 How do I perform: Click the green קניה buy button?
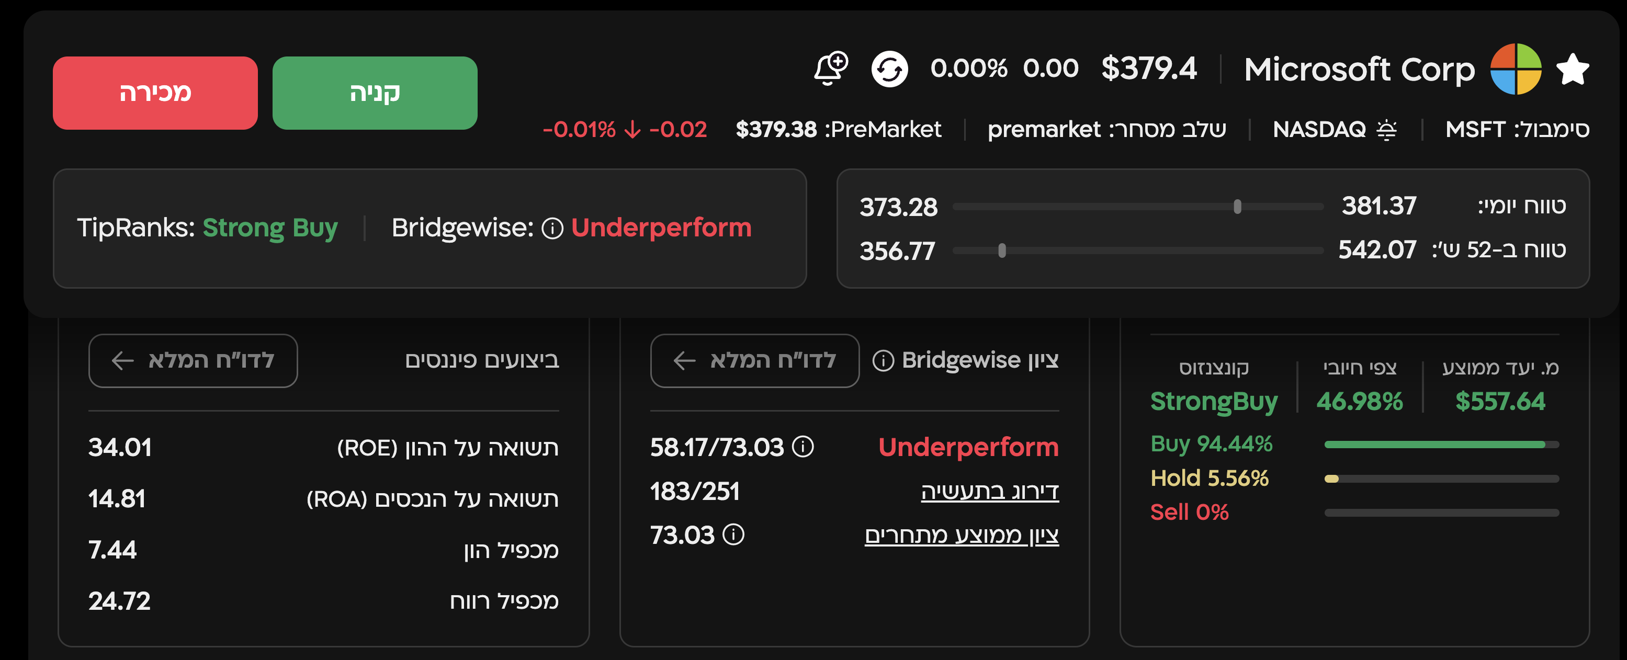[375, 93]
